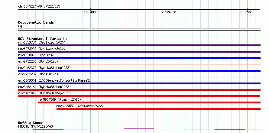269x133 pixels.
Task: Click the RefSeq Genes track title
Action: (x=31, y=123)
